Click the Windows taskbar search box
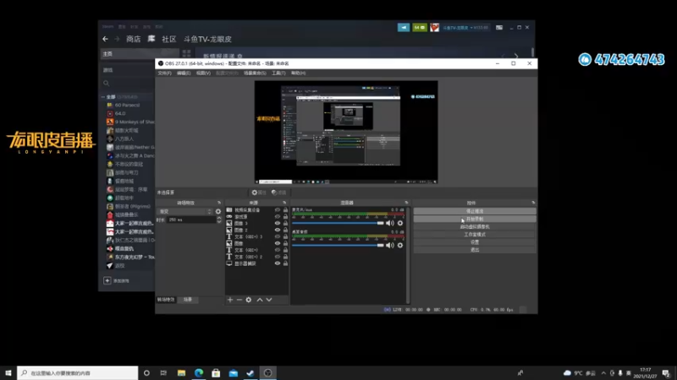 click(78, 372)
